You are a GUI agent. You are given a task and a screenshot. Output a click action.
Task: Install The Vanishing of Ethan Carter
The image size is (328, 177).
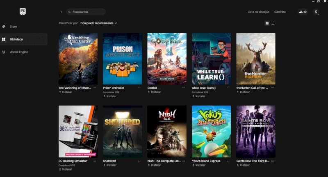pos(66,92)
